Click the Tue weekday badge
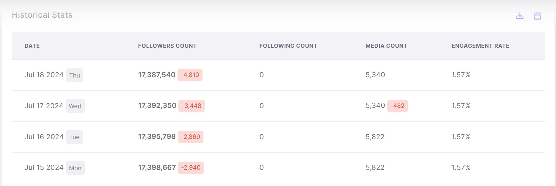The height and width of the screenshot is (186, 556). click(x=74, y=137)
